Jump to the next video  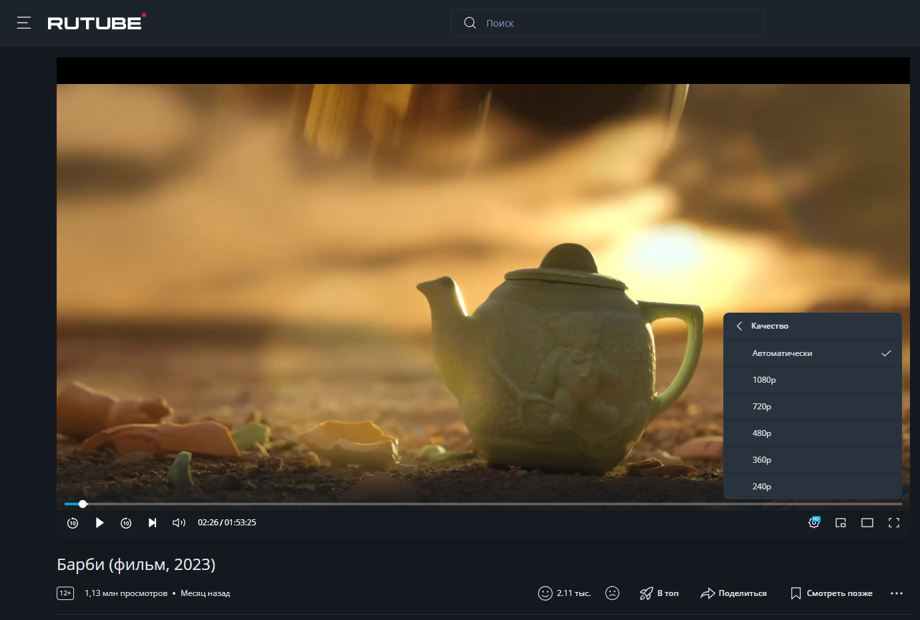point(152,523)
